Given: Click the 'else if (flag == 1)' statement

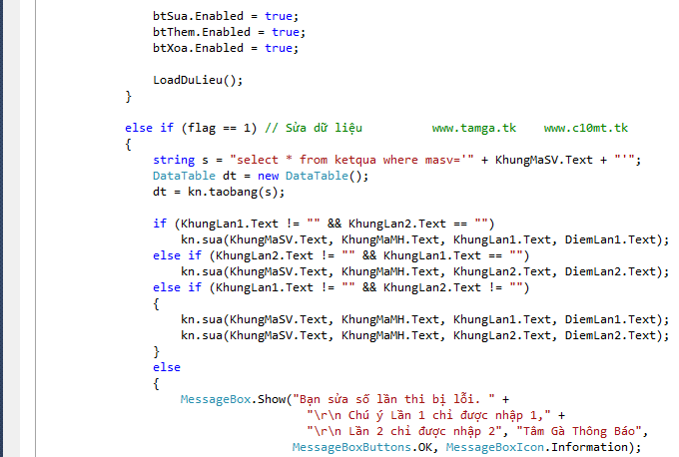Looking at the screenshot, I should [x=191, y=128].
